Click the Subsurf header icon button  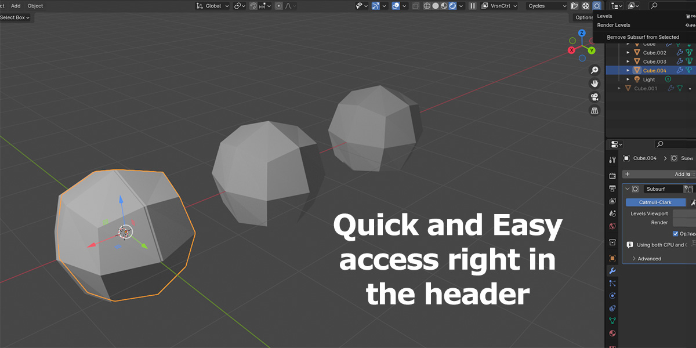click(597, 6)
